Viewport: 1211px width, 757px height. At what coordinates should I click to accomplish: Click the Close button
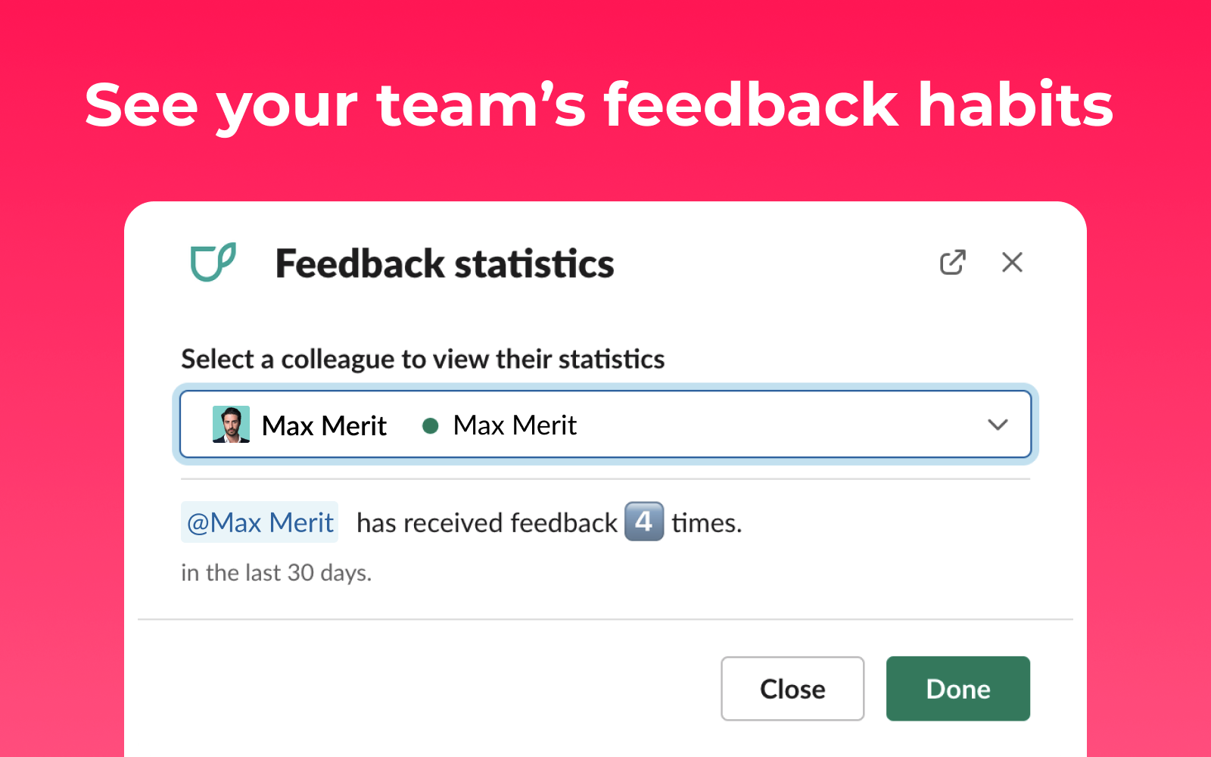[792, 688]
